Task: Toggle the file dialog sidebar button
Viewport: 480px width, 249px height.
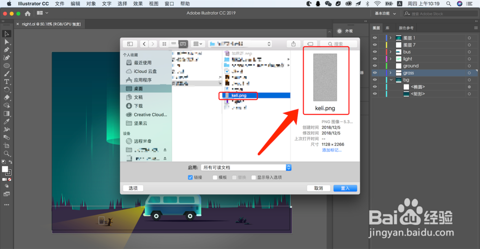Action: 130,44
